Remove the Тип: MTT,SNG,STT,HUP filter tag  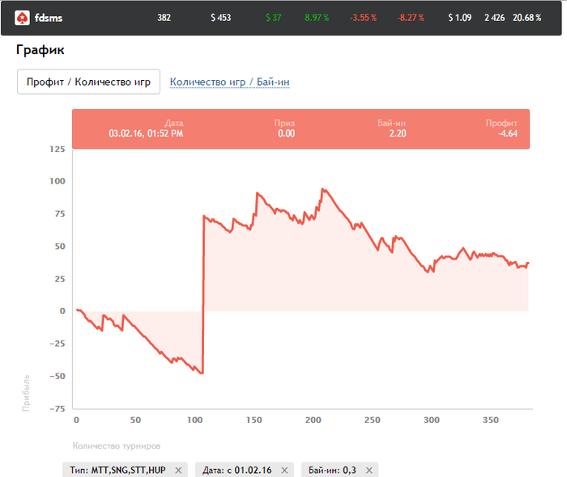[x=178, y=471]
